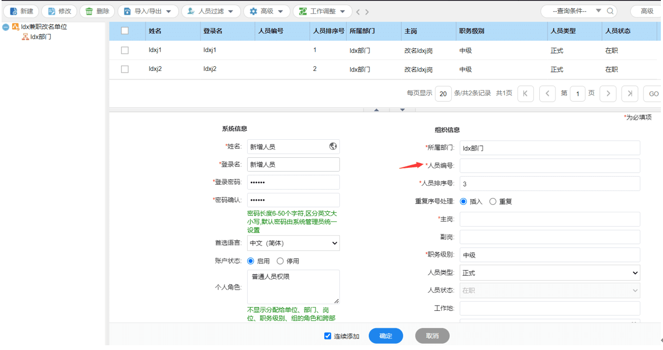Click the search magnifier icon
Image resolution: width=663 pixels, height=350 pixels.
click(610, 11)
